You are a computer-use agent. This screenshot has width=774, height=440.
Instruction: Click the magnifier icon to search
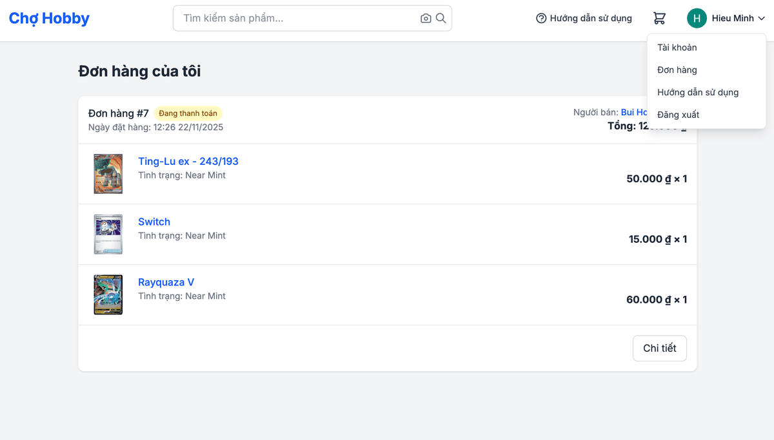tap(441, 18)
